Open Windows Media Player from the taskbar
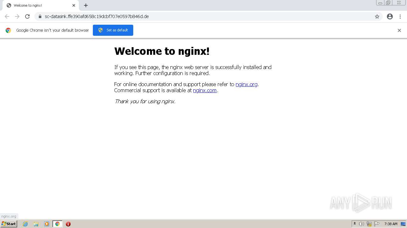Screen dimensions: 407x228 pos(47,224)
